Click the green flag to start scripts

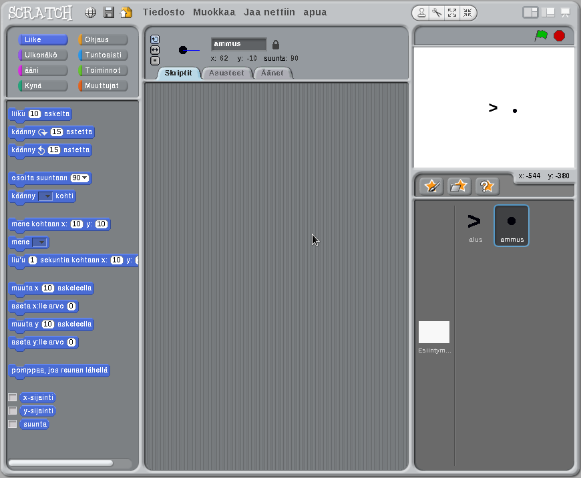[541, 36]
